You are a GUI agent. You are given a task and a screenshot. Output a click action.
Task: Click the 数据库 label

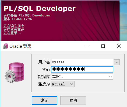pos(44,77)
